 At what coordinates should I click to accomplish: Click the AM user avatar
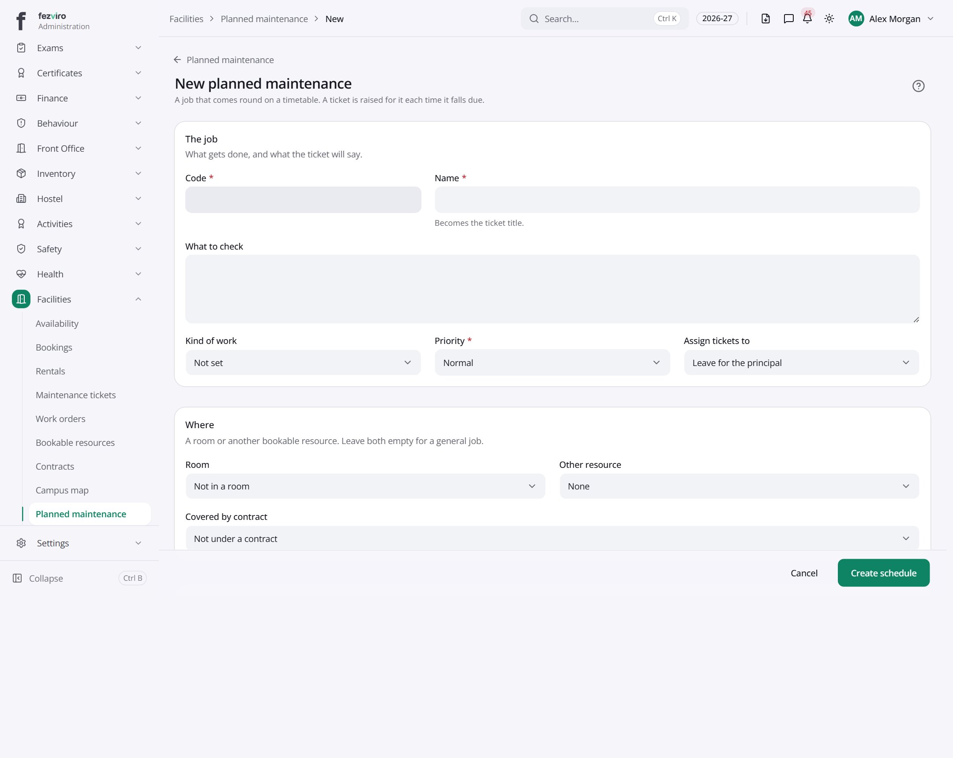(856, 19)
